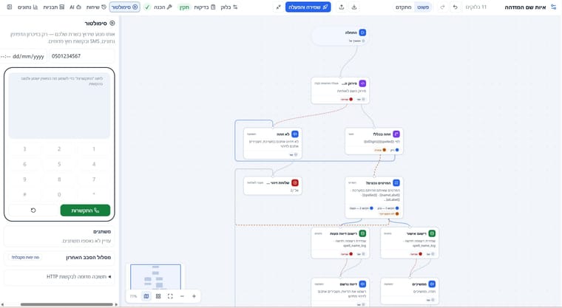Click the blue icon of the לא זוהה node
Viewport: 562px width, 308px height.
coord(295,134)
